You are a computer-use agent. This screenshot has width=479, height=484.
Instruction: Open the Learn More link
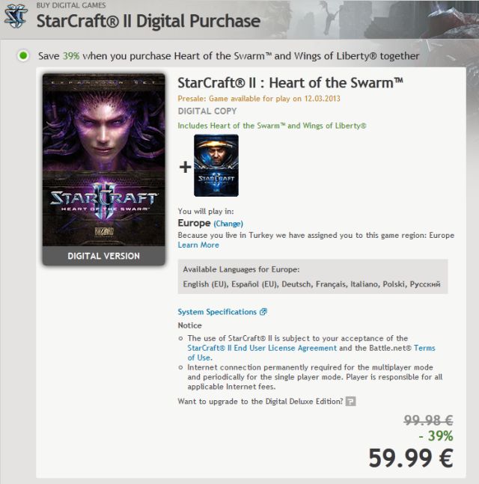(198, 245)
